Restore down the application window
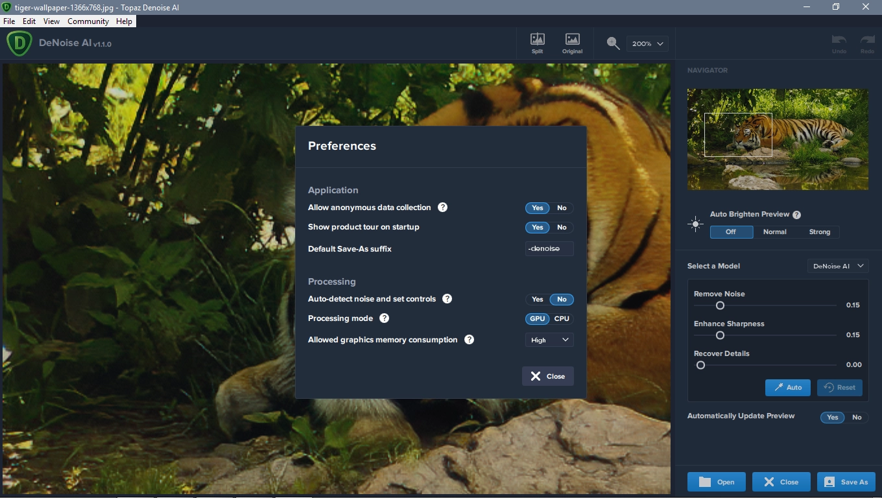Viewport: 882px width, 498px height. point(836,6)
